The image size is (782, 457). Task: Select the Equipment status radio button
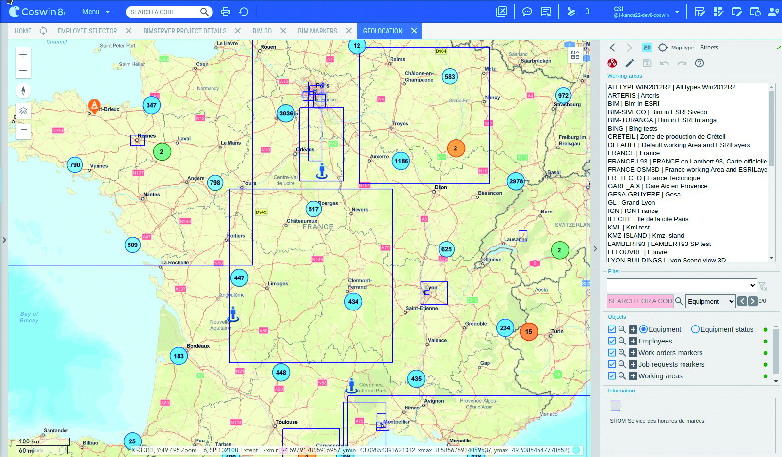pos(695,329)
